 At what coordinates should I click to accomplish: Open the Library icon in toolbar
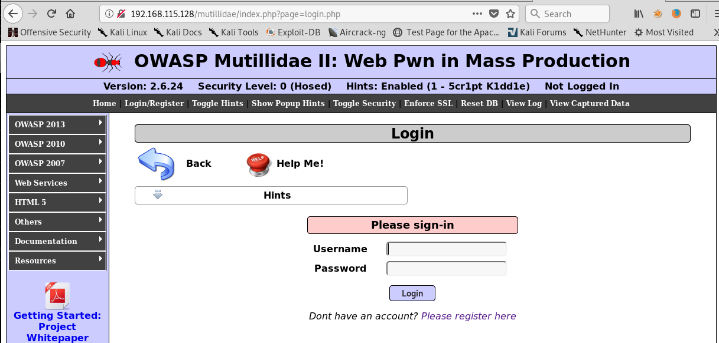tap(639, 14)
